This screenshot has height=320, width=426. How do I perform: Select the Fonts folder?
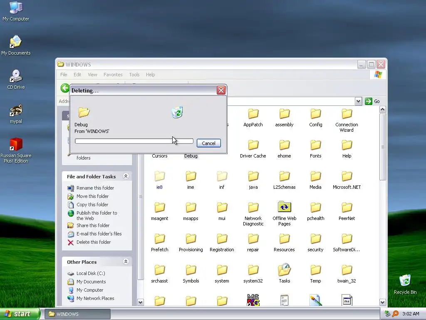(315, 149)
